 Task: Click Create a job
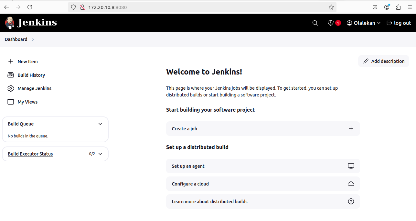(x=263, y=128)
